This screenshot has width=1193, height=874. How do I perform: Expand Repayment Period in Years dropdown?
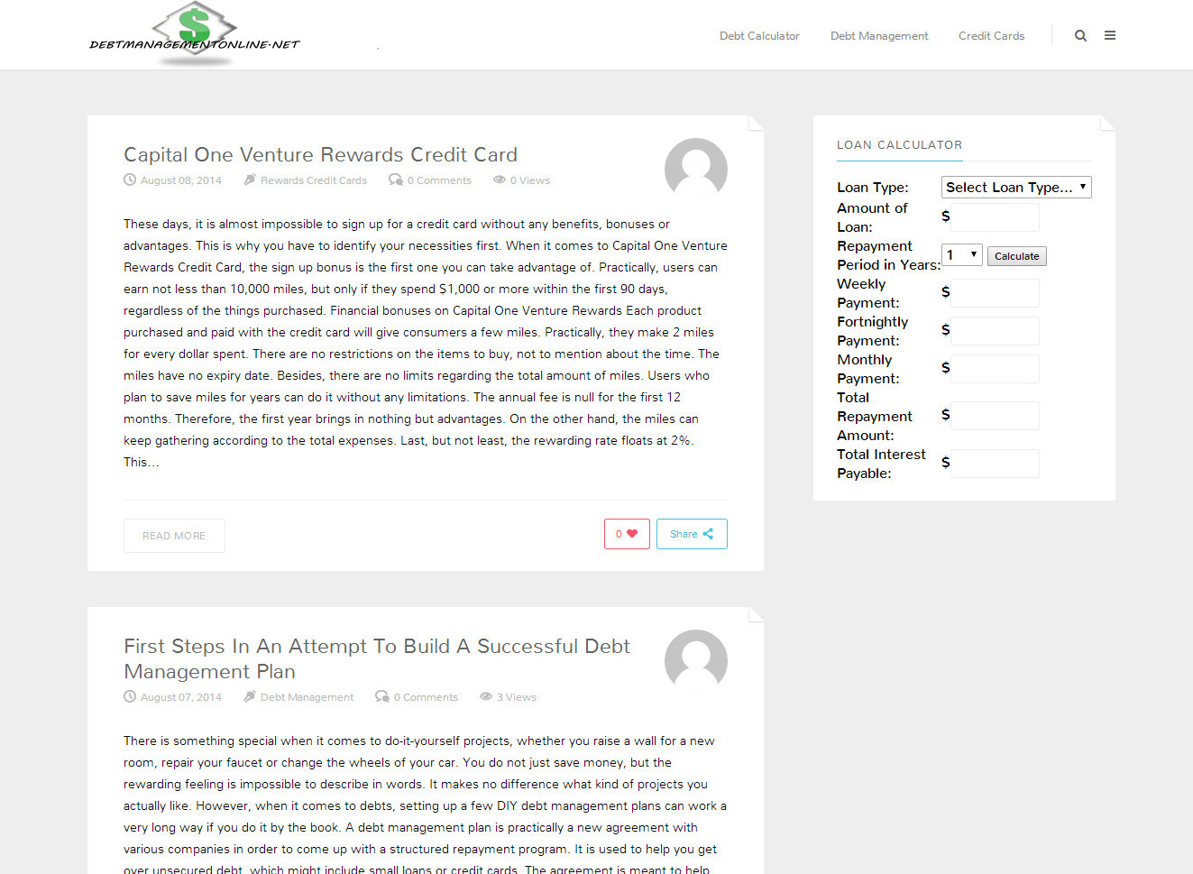(x=962, y=255)
